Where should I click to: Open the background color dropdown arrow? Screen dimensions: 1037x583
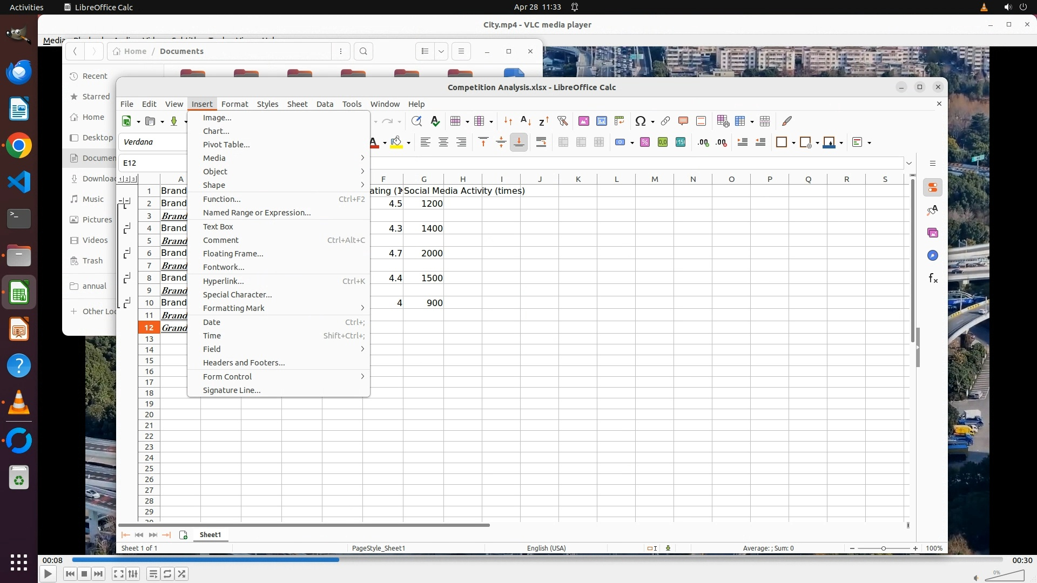click(408, 143)
